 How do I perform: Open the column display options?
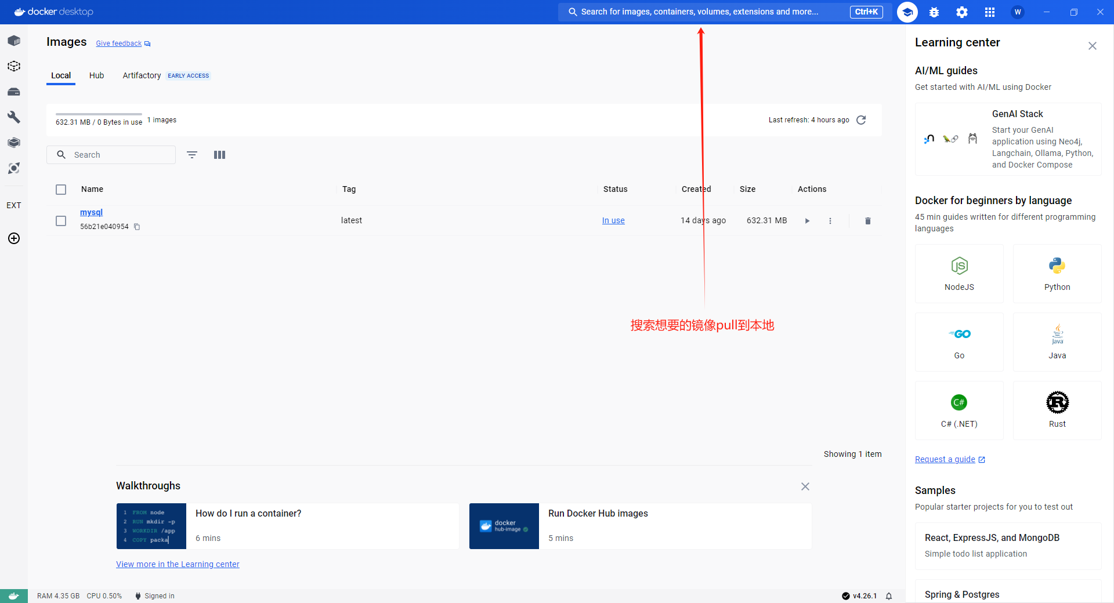(219, 155)
